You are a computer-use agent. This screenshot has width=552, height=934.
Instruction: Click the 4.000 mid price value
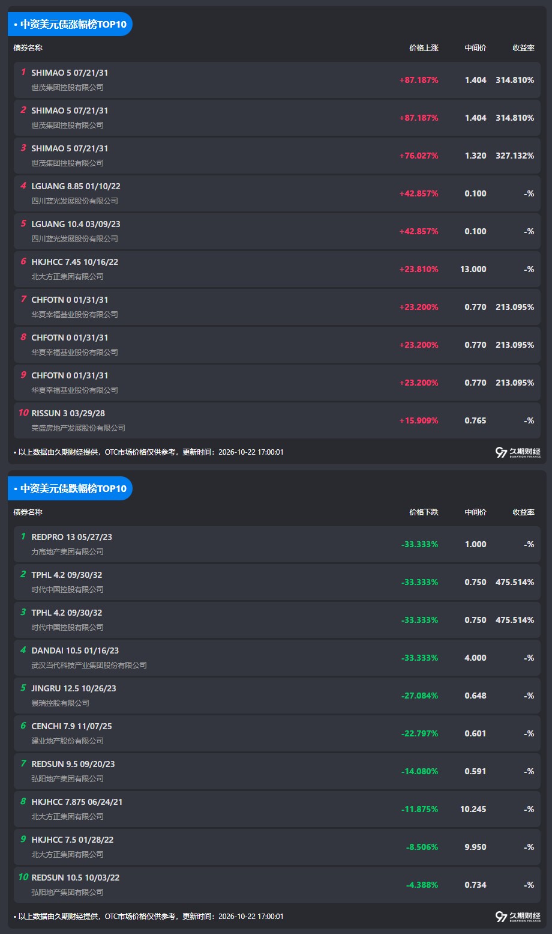pos(476,658)
